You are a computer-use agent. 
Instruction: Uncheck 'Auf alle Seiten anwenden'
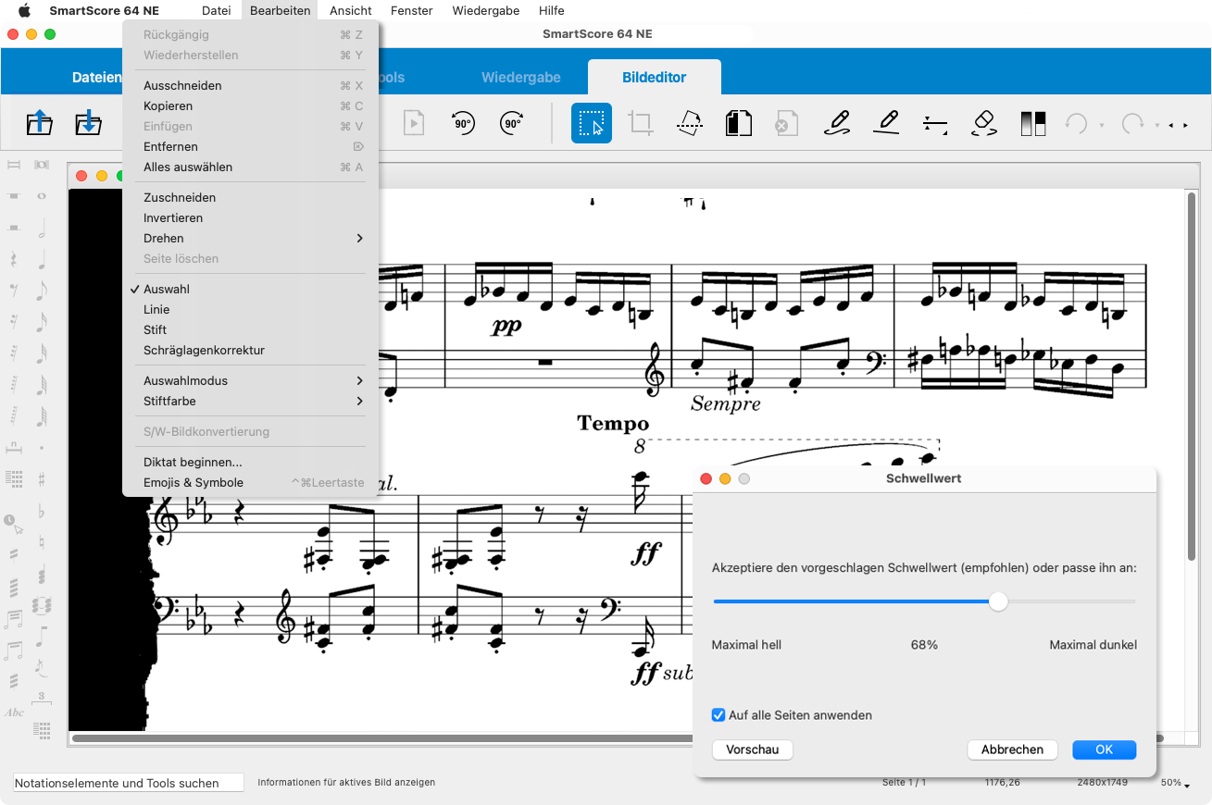(718, 715)
